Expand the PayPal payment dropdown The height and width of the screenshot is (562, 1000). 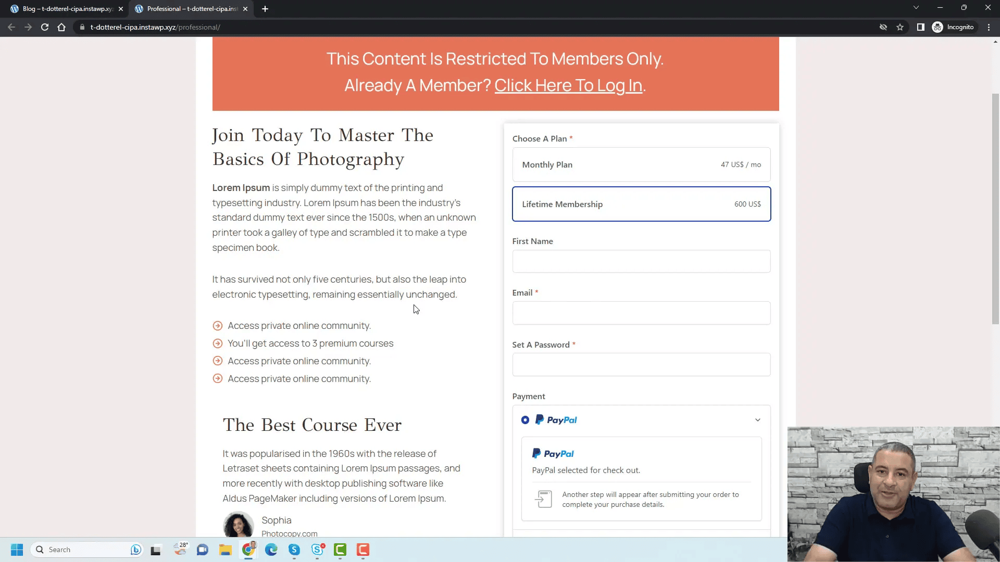pyautogui.click(x=758, y=419)
